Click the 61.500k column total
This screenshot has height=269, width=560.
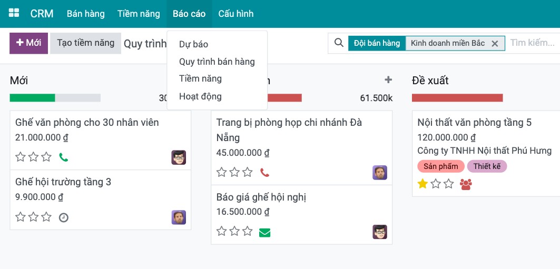coord(377,98)
